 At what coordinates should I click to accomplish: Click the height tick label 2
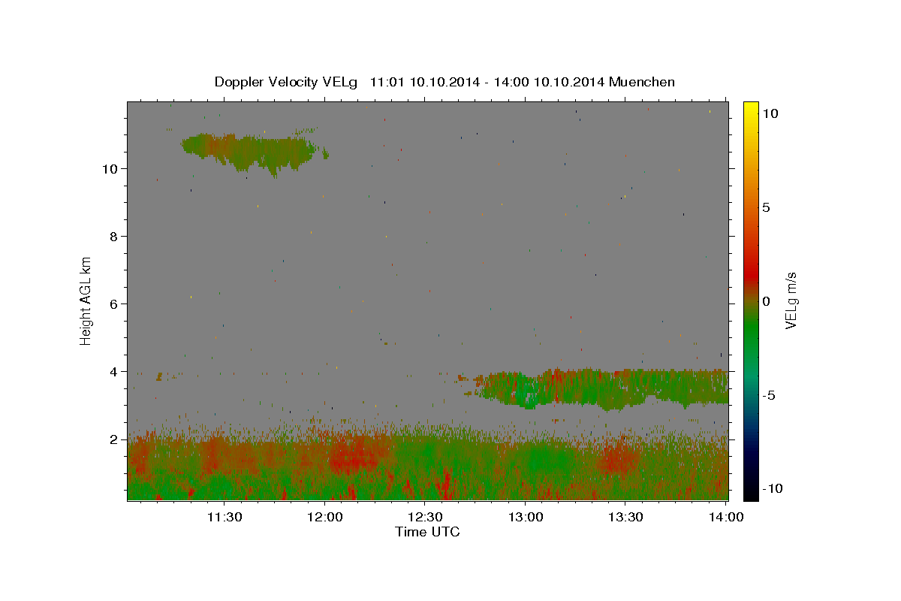click(x=114, y=439)
